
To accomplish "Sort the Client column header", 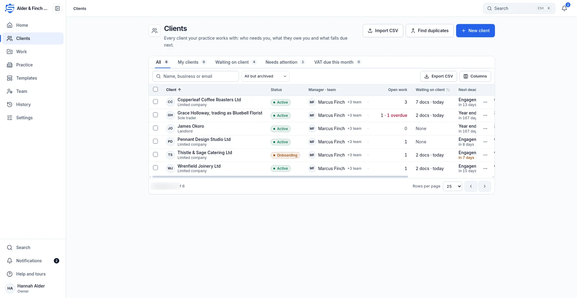I will click(173, 90).
